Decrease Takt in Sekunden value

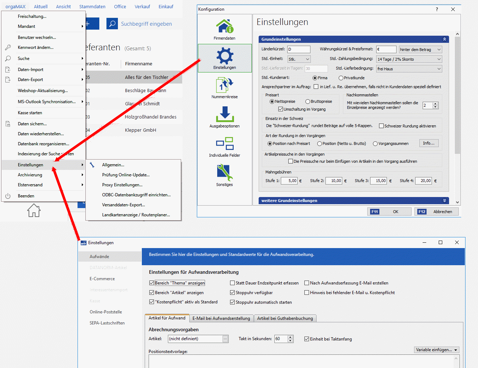[x=290, y=341]
